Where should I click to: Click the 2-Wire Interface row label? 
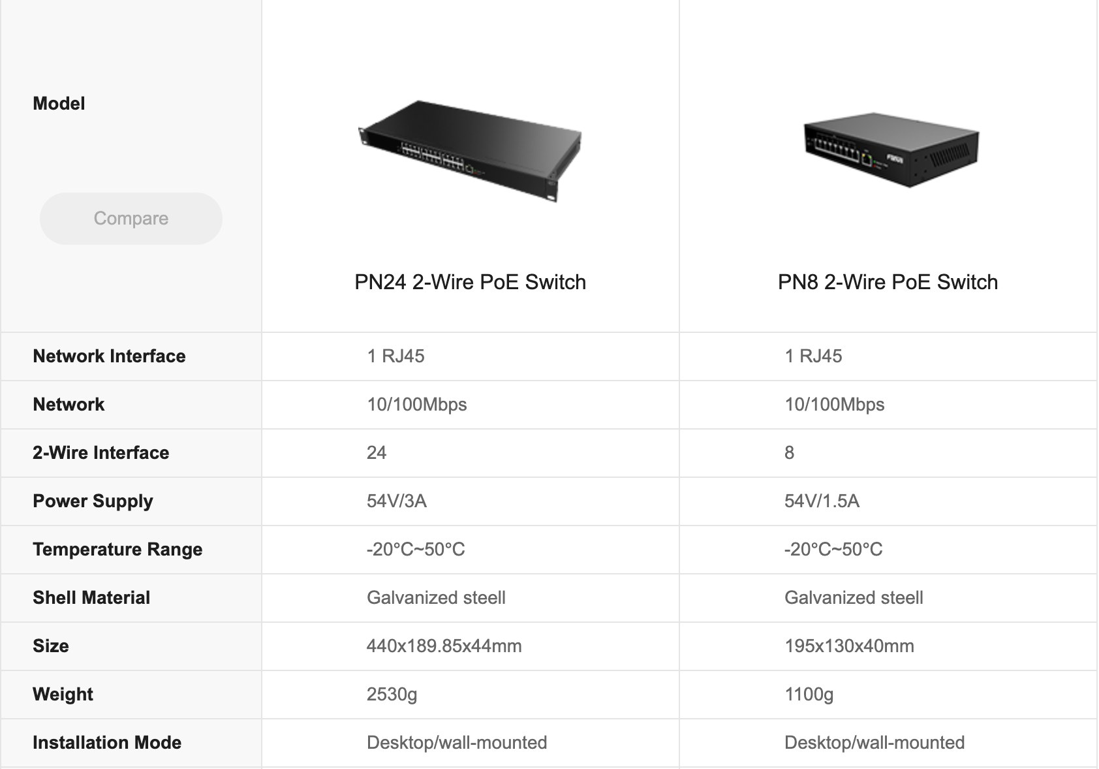(x=101, y=452)
